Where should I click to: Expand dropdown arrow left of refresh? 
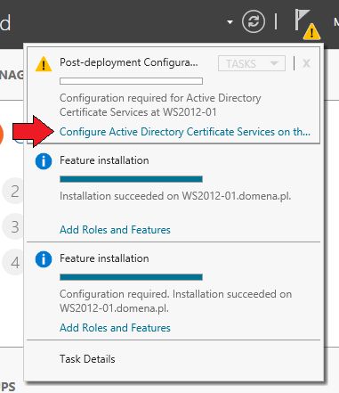(230, 22)
